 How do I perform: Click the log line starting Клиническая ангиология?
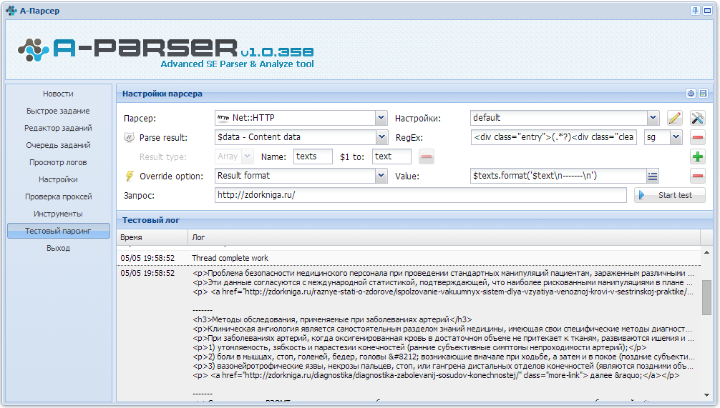(442, 329)
